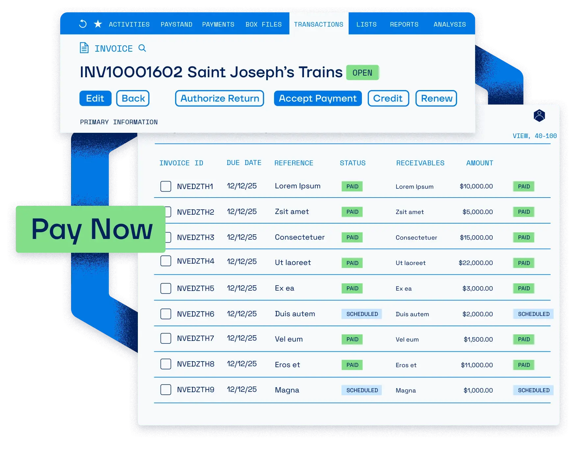
Task: Open the ANALYSIS tab
Action: click(x=450, y=24)
